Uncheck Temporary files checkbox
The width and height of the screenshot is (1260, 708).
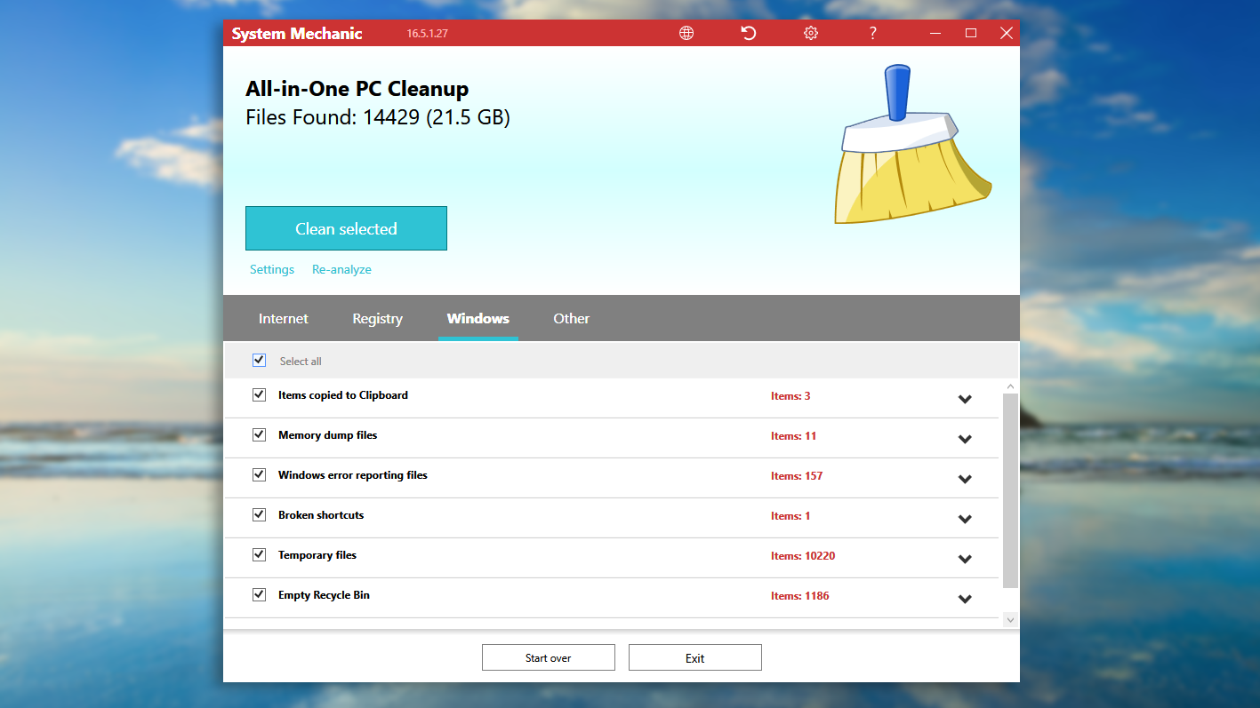point(260,554)
